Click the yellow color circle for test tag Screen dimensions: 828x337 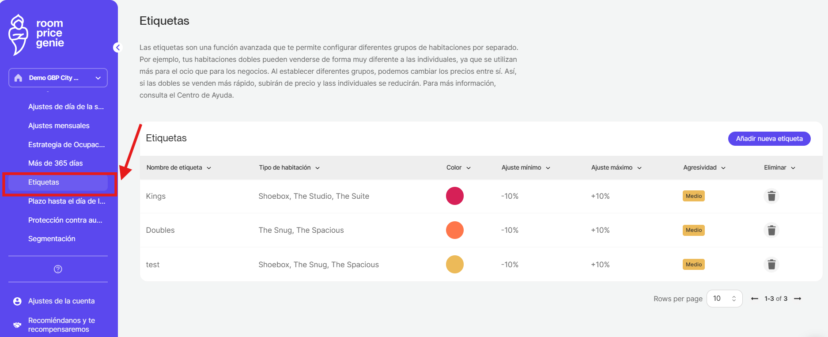point(454,264)
